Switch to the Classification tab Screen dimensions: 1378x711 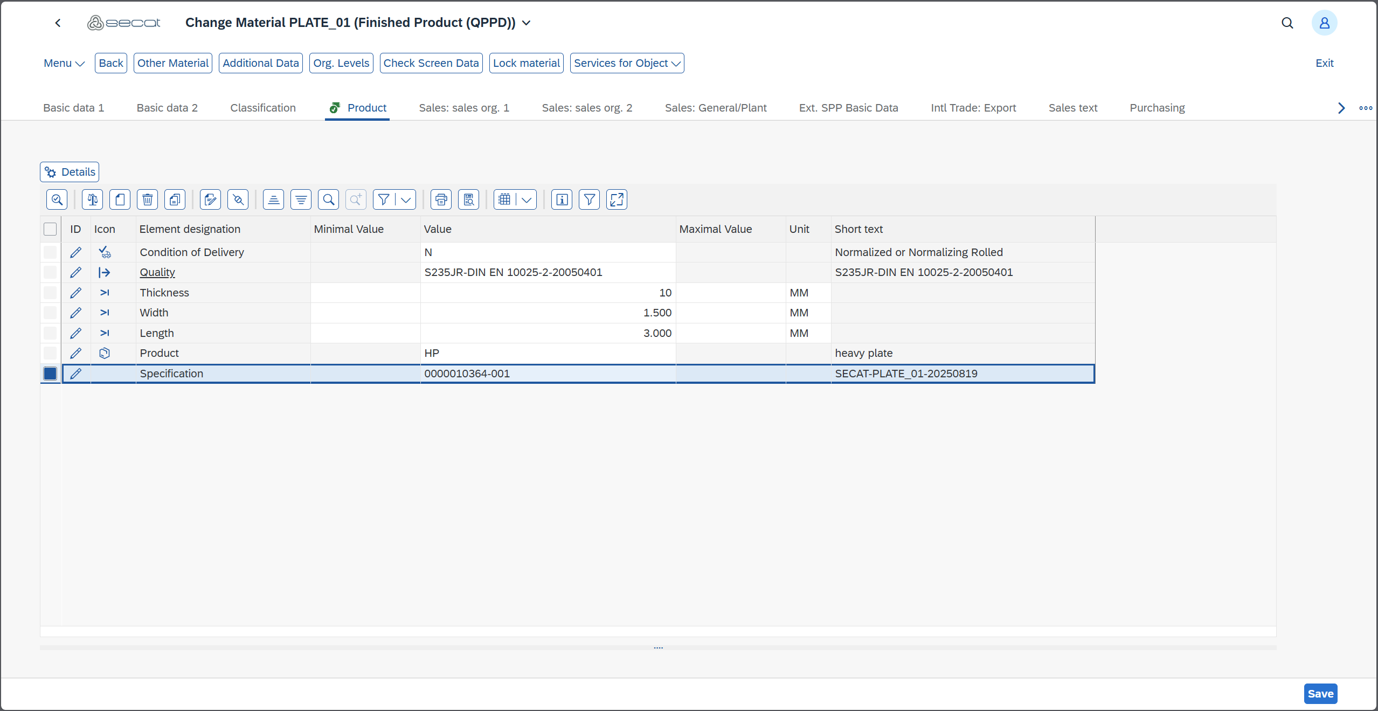(x=263, y=108)
